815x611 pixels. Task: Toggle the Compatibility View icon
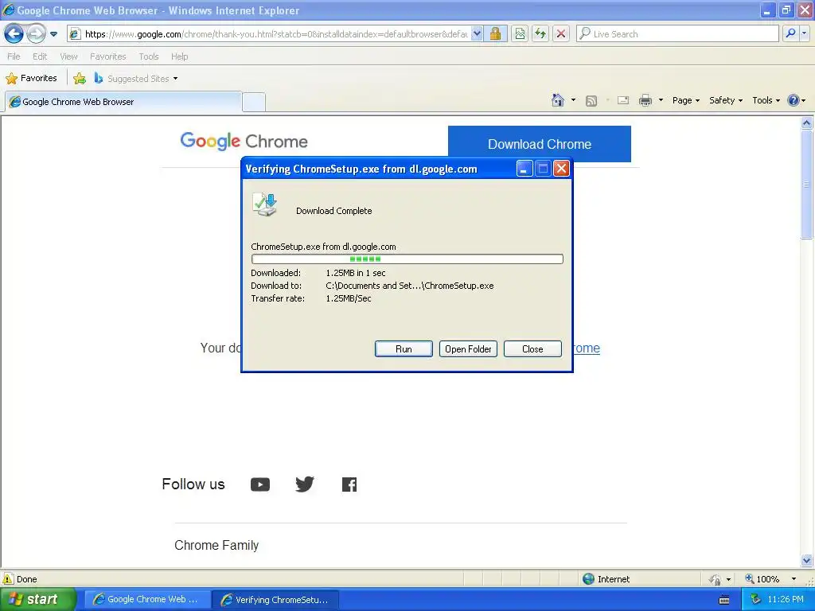point(520,34)
